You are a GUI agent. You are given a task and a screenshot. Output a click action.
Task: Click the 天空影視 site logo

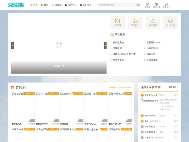coord(17,5)
